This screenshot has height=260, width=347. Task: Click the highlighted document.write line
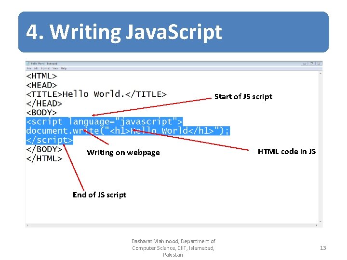pyautogui.click(x=128, y=131)
